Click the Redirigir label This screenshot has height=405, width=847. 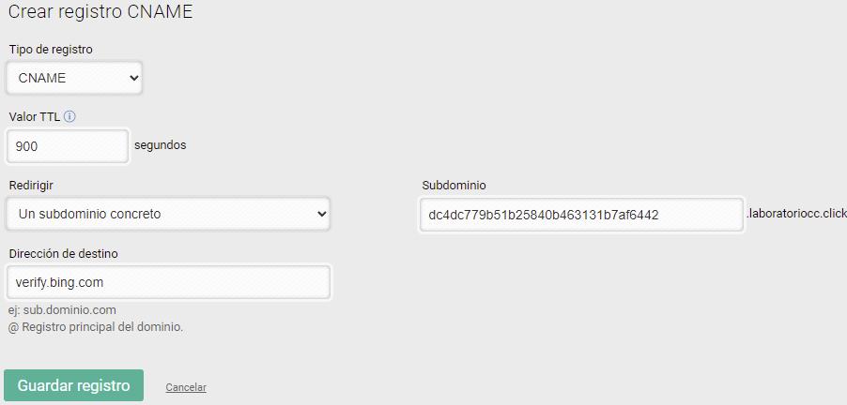click(31, 186)
